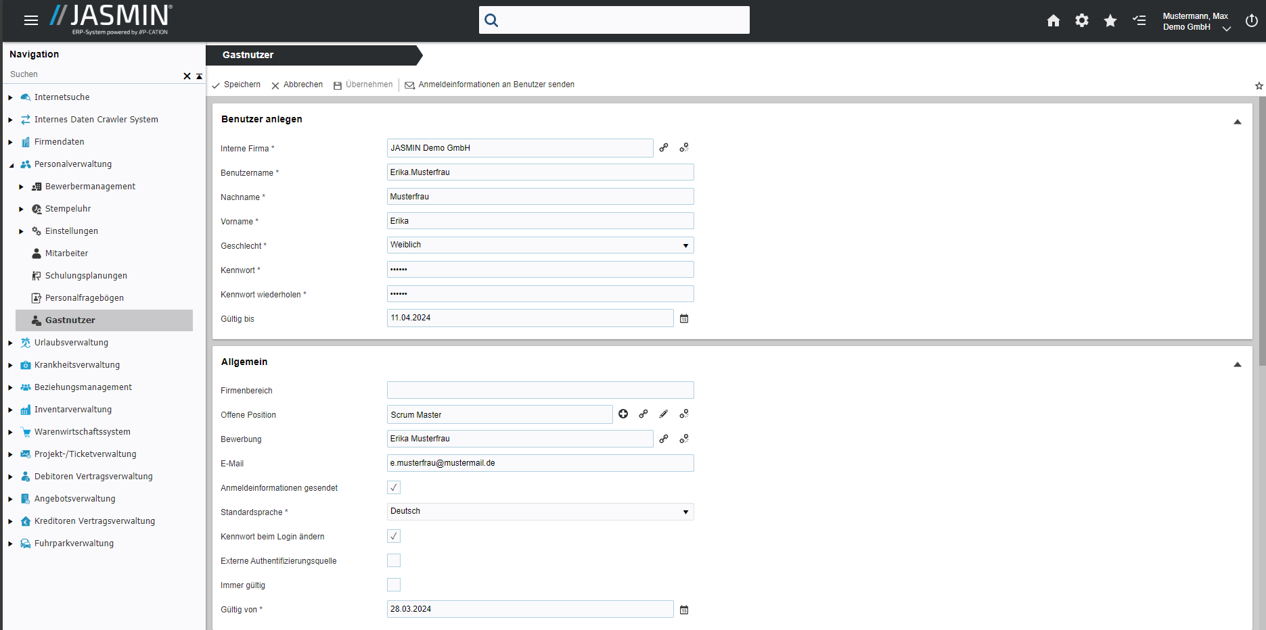Click the power logout icon
This screenshot has width=1266, height=630.
[x=1251, y=21]
